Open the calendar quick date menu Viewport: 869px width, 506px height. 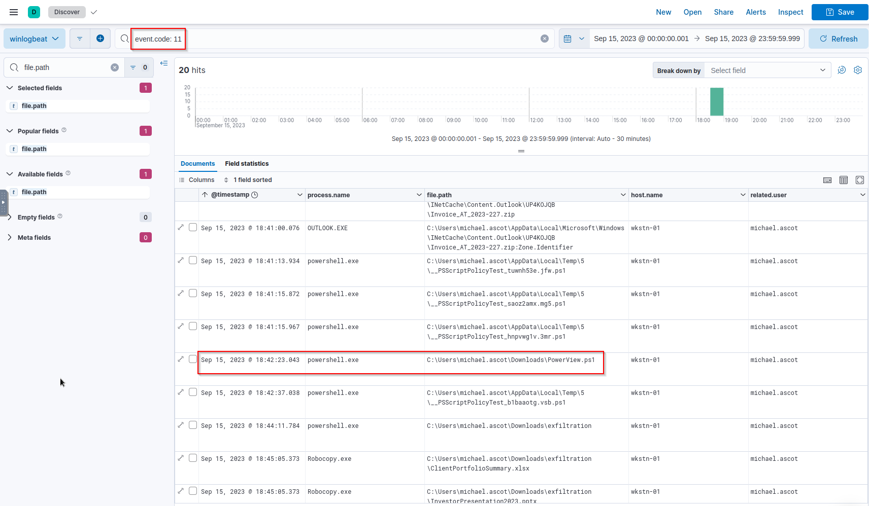tap(574, 39)
